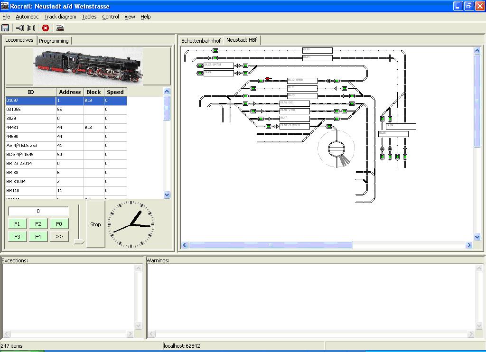The image size is (486, 352).
Task: Open the Automatic menu
Action: click(x=27, y=17)
